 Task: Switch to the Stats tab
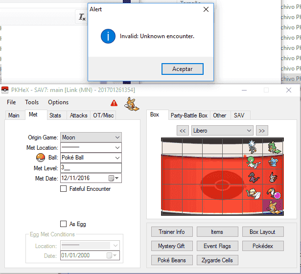(55, 115)
